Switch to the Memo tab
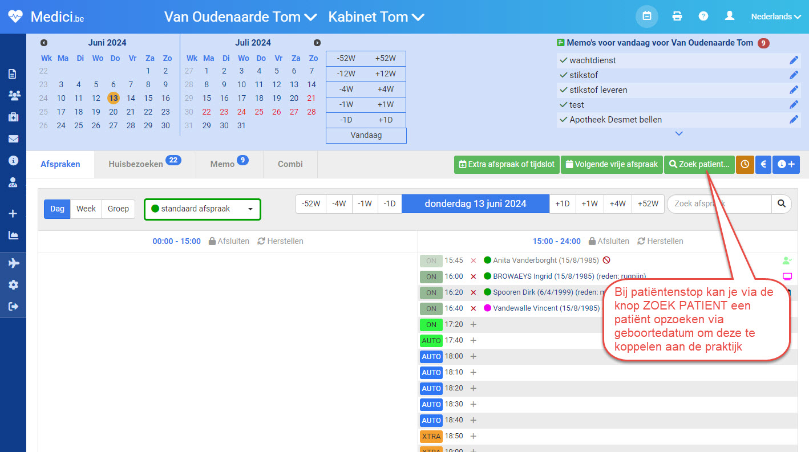Viewport: 809px width, 452px height. click(229, 164)
